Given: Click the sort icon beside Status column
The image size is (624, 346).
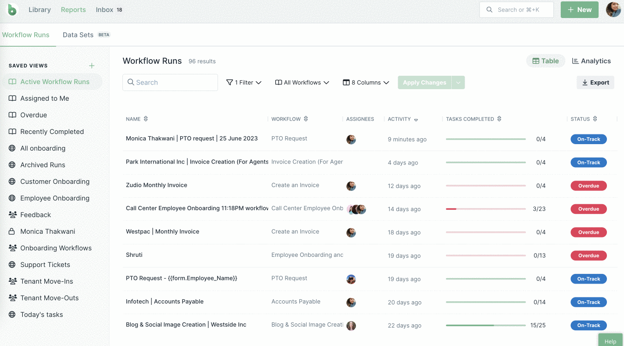Looking at the screenshot, I should click(595, 119).
